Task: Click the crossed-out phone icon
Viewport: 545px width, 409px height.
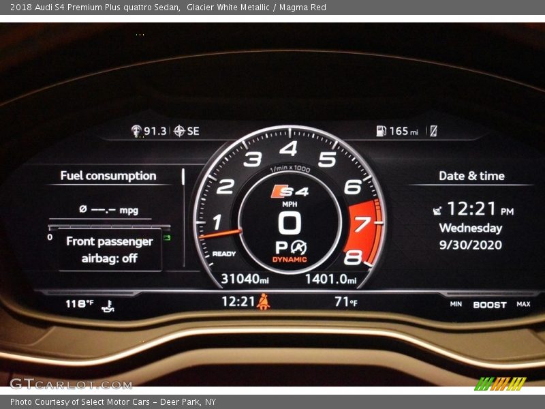Action: tap(433, 131)
